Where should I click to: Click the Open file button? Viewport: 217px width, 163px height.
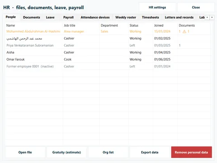tap(25, 152)
